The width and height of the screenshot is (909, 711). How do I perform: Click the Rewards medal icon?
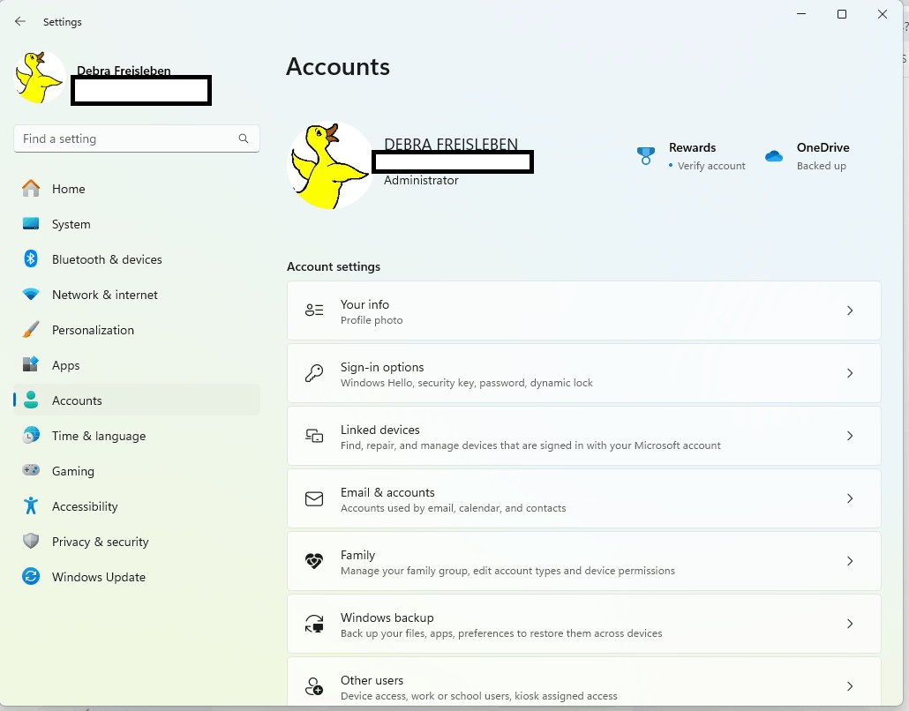pyautogui.click(x=645, y=155)
